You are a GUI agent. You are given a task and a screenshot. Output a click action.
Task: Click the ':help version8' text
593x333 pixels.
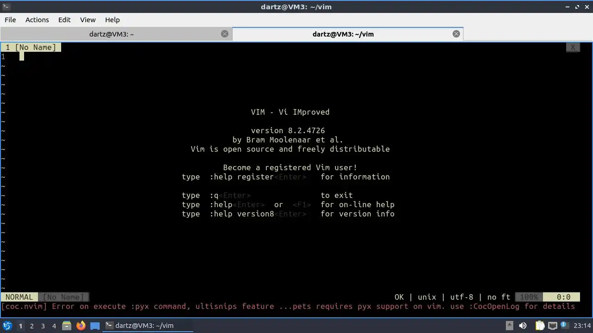(x=241, y=214)
